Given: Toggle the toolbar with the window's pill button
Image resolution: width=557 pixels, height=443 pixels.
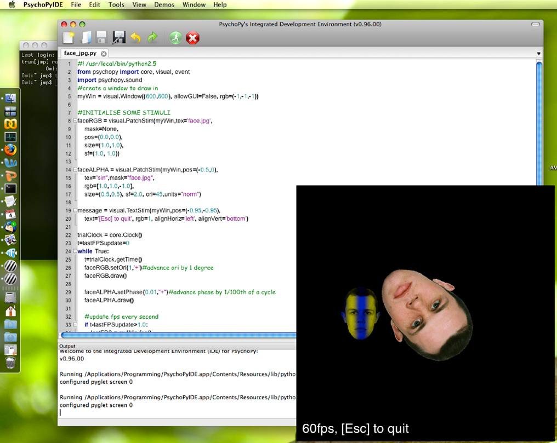Looking at the screenshot, I should click(x=535, y=25).
